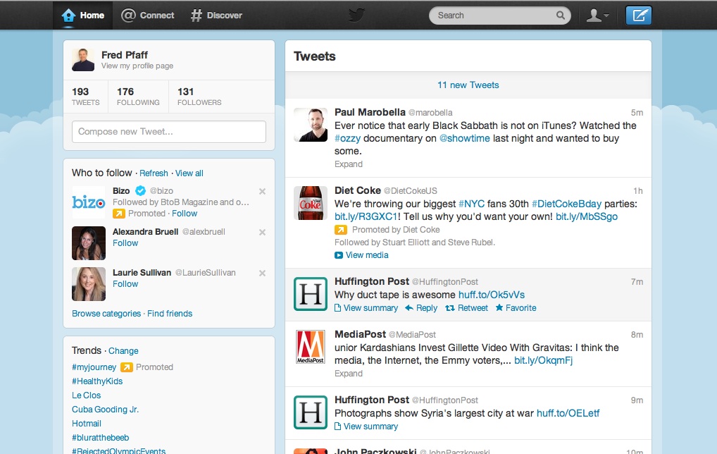View summary of the Syria tweet
This screenshot has height=454, width=717.
coord(366,427)
